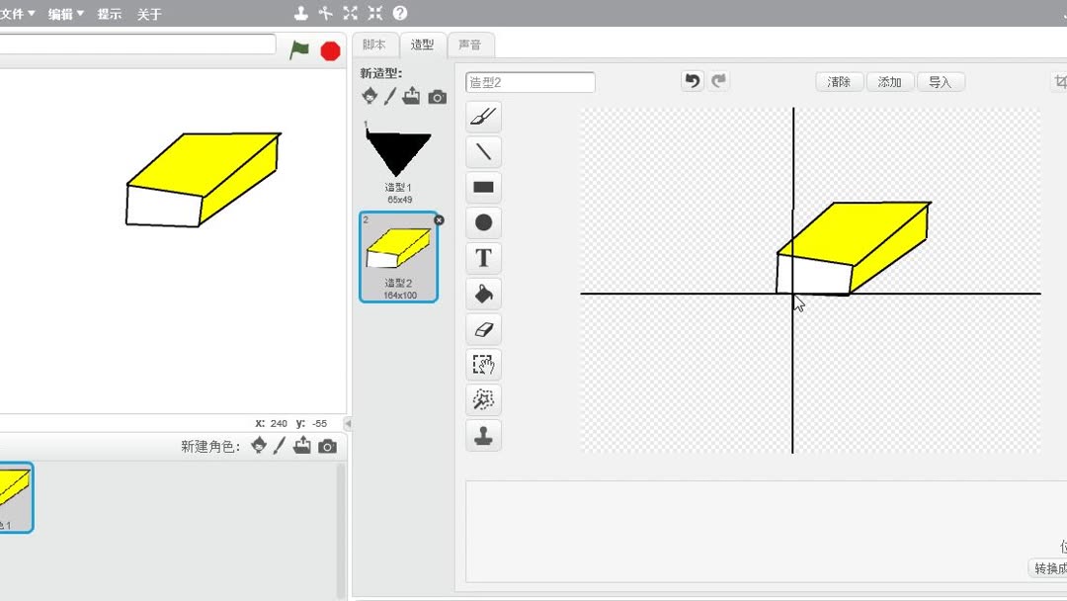
Task: Select the Brush tool
Action: (483, 116)
